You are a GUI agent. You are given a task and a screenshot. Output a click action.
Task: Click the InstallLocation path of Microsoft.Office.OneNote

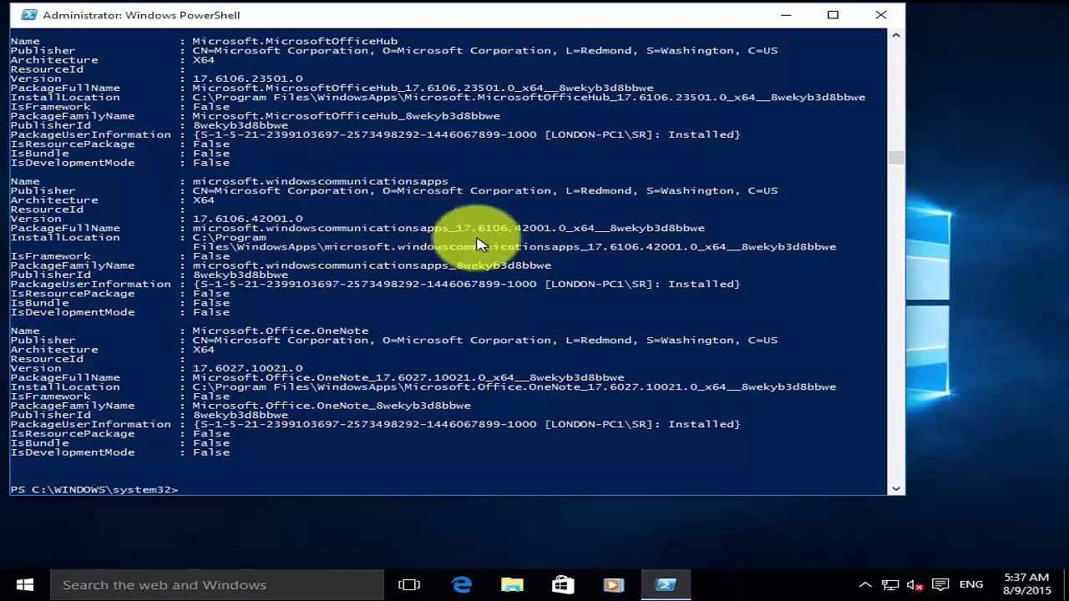coord(514,386)
